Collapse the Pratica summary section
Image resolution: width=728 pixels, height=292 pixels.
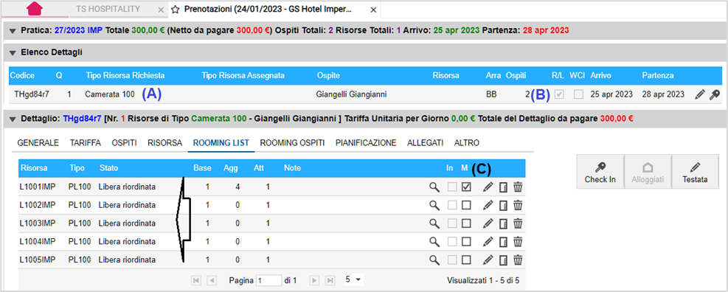click(x=13, y=31)
